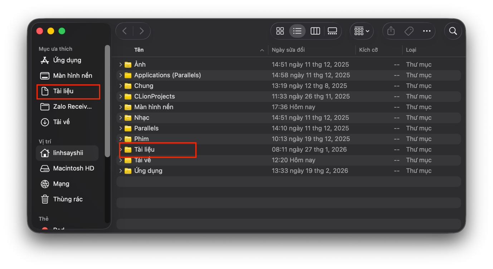Click date 13:33 ngày 19 thg 2, 2026
Screen dimensions: 493x269
[x=310, y=171]
